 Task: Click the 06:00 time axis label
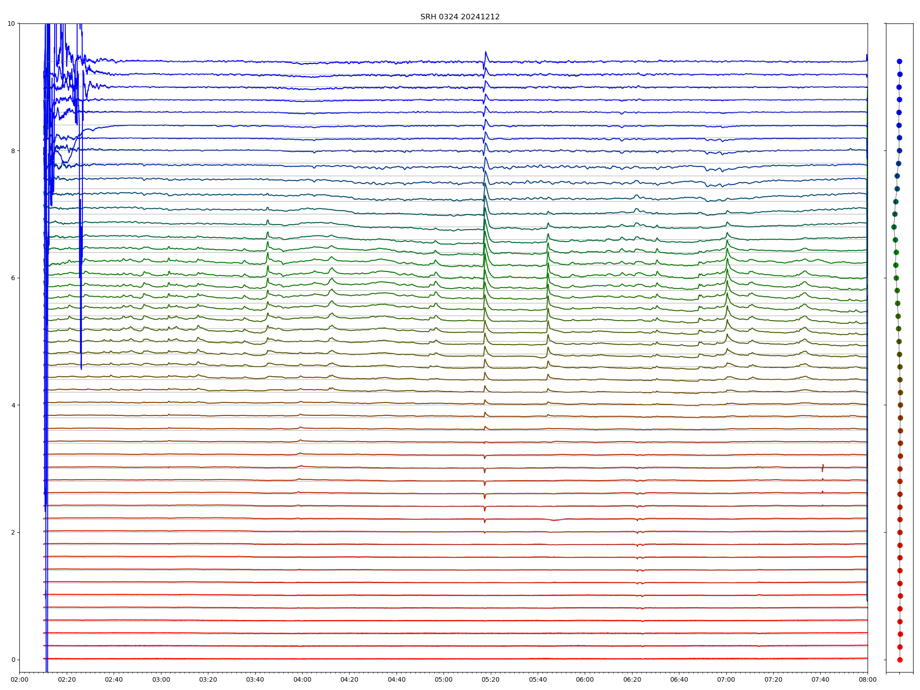coord(585,680)
